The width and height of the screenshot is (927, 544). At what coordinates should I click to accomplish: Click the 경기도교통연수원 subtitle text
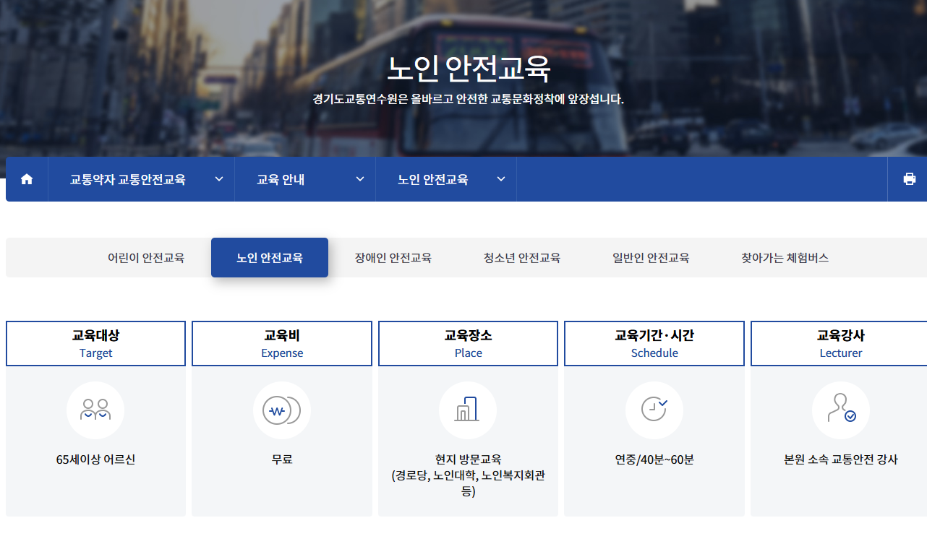coord(469,99)
